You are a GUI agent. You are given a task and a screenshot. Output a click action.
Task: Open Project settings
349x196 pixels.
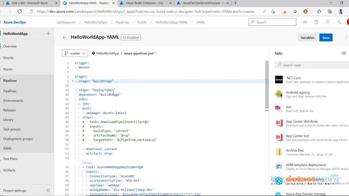[x=15, y=191]
